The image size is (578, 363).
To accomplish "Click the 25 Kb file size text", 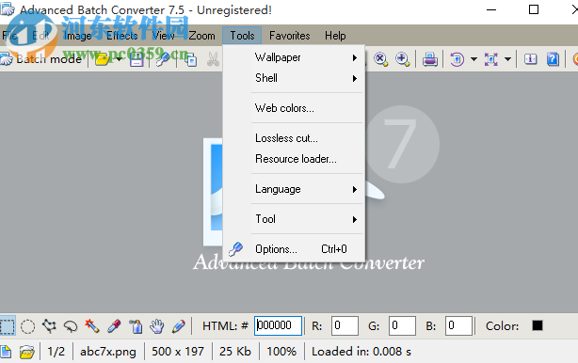I will tap(235, 352).
